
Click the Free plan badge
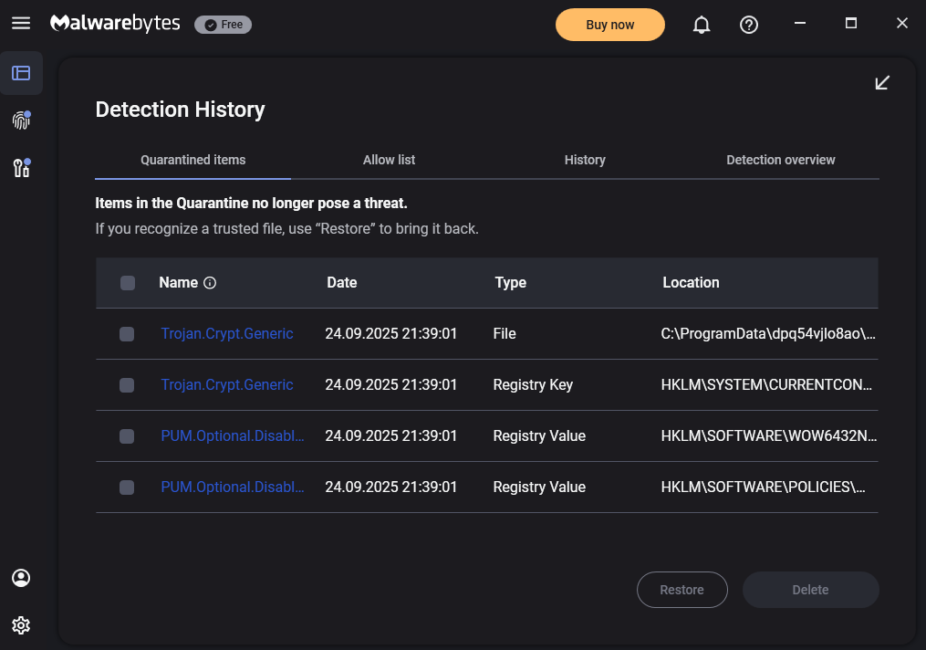[x=224, y=25]
